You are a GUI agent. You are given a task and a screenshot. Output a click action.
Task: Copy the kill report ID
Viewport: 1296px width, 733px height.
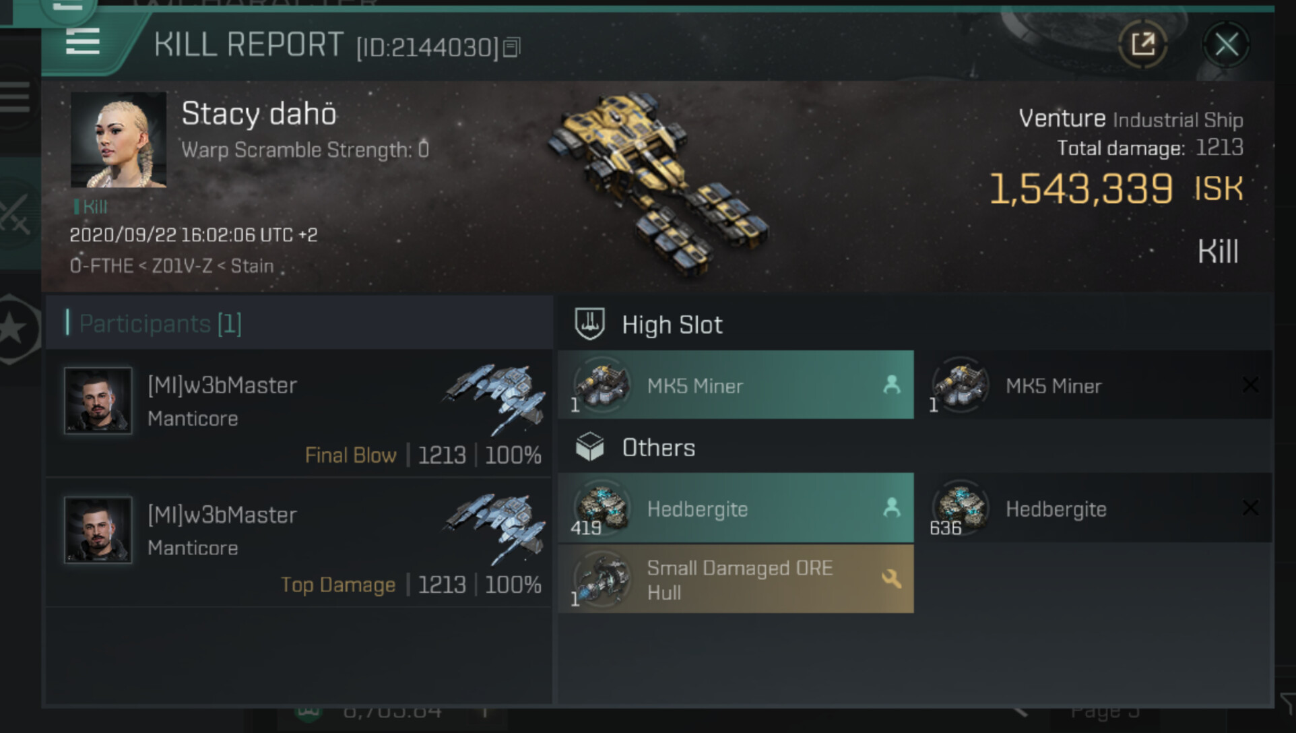pyautogui.click(x=512, y=48)
